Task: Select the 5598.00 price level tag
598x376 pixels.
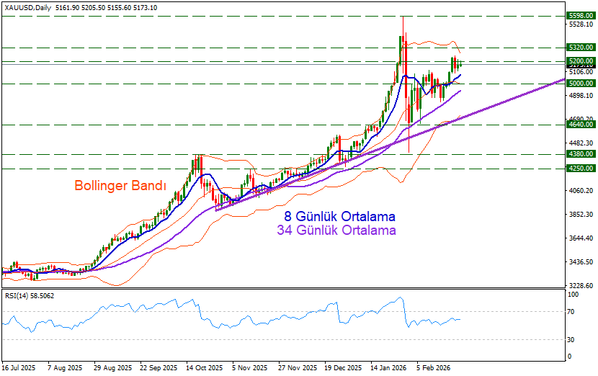Action: point(580,15)
